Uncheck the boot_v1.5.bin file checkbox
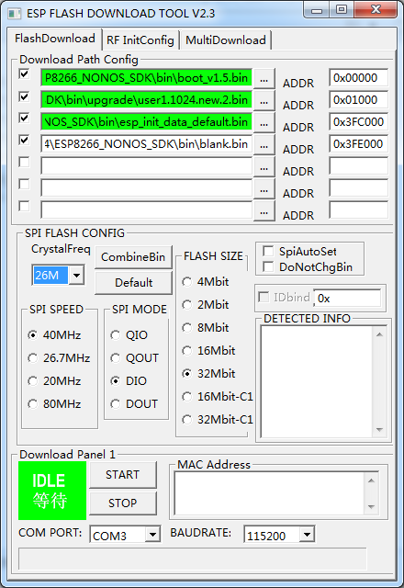This screenshot has height=588, width=404. [25, 73]
